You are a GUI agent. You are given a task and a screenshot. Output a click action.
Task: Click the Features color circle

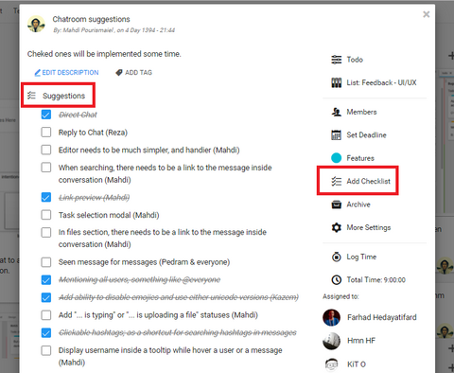click(x=336, y=158)
